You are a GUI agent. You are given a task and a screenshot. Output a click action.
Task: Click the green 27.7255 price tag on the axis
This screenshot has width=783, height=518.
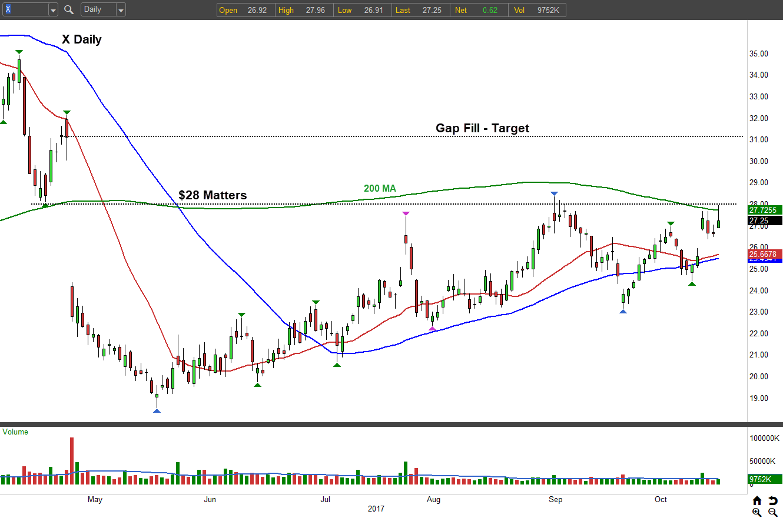click(x=765, y=210)
